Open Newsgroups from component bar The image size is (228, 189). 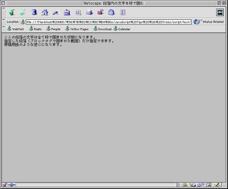[201, 185]
